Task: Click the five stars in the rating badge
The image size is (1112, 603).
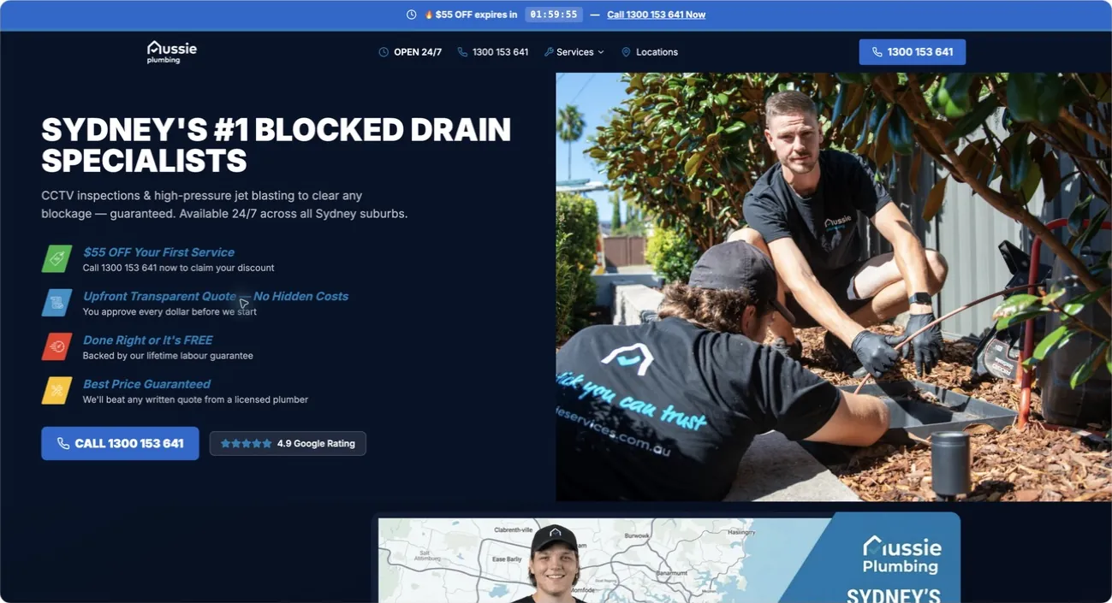Action: click(246, 444)
